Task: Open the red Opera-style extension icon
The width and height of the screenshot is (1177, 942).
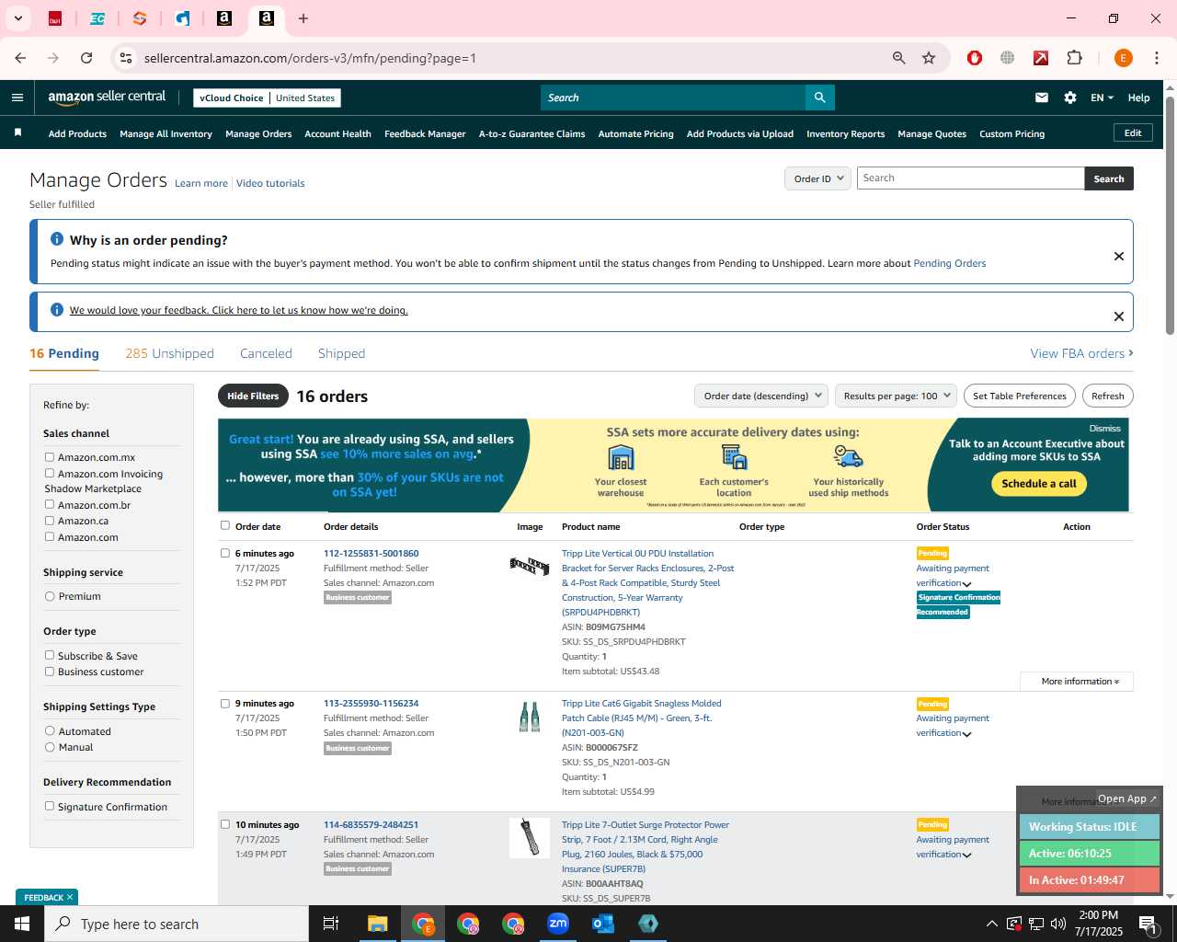Action: point(975,58)
